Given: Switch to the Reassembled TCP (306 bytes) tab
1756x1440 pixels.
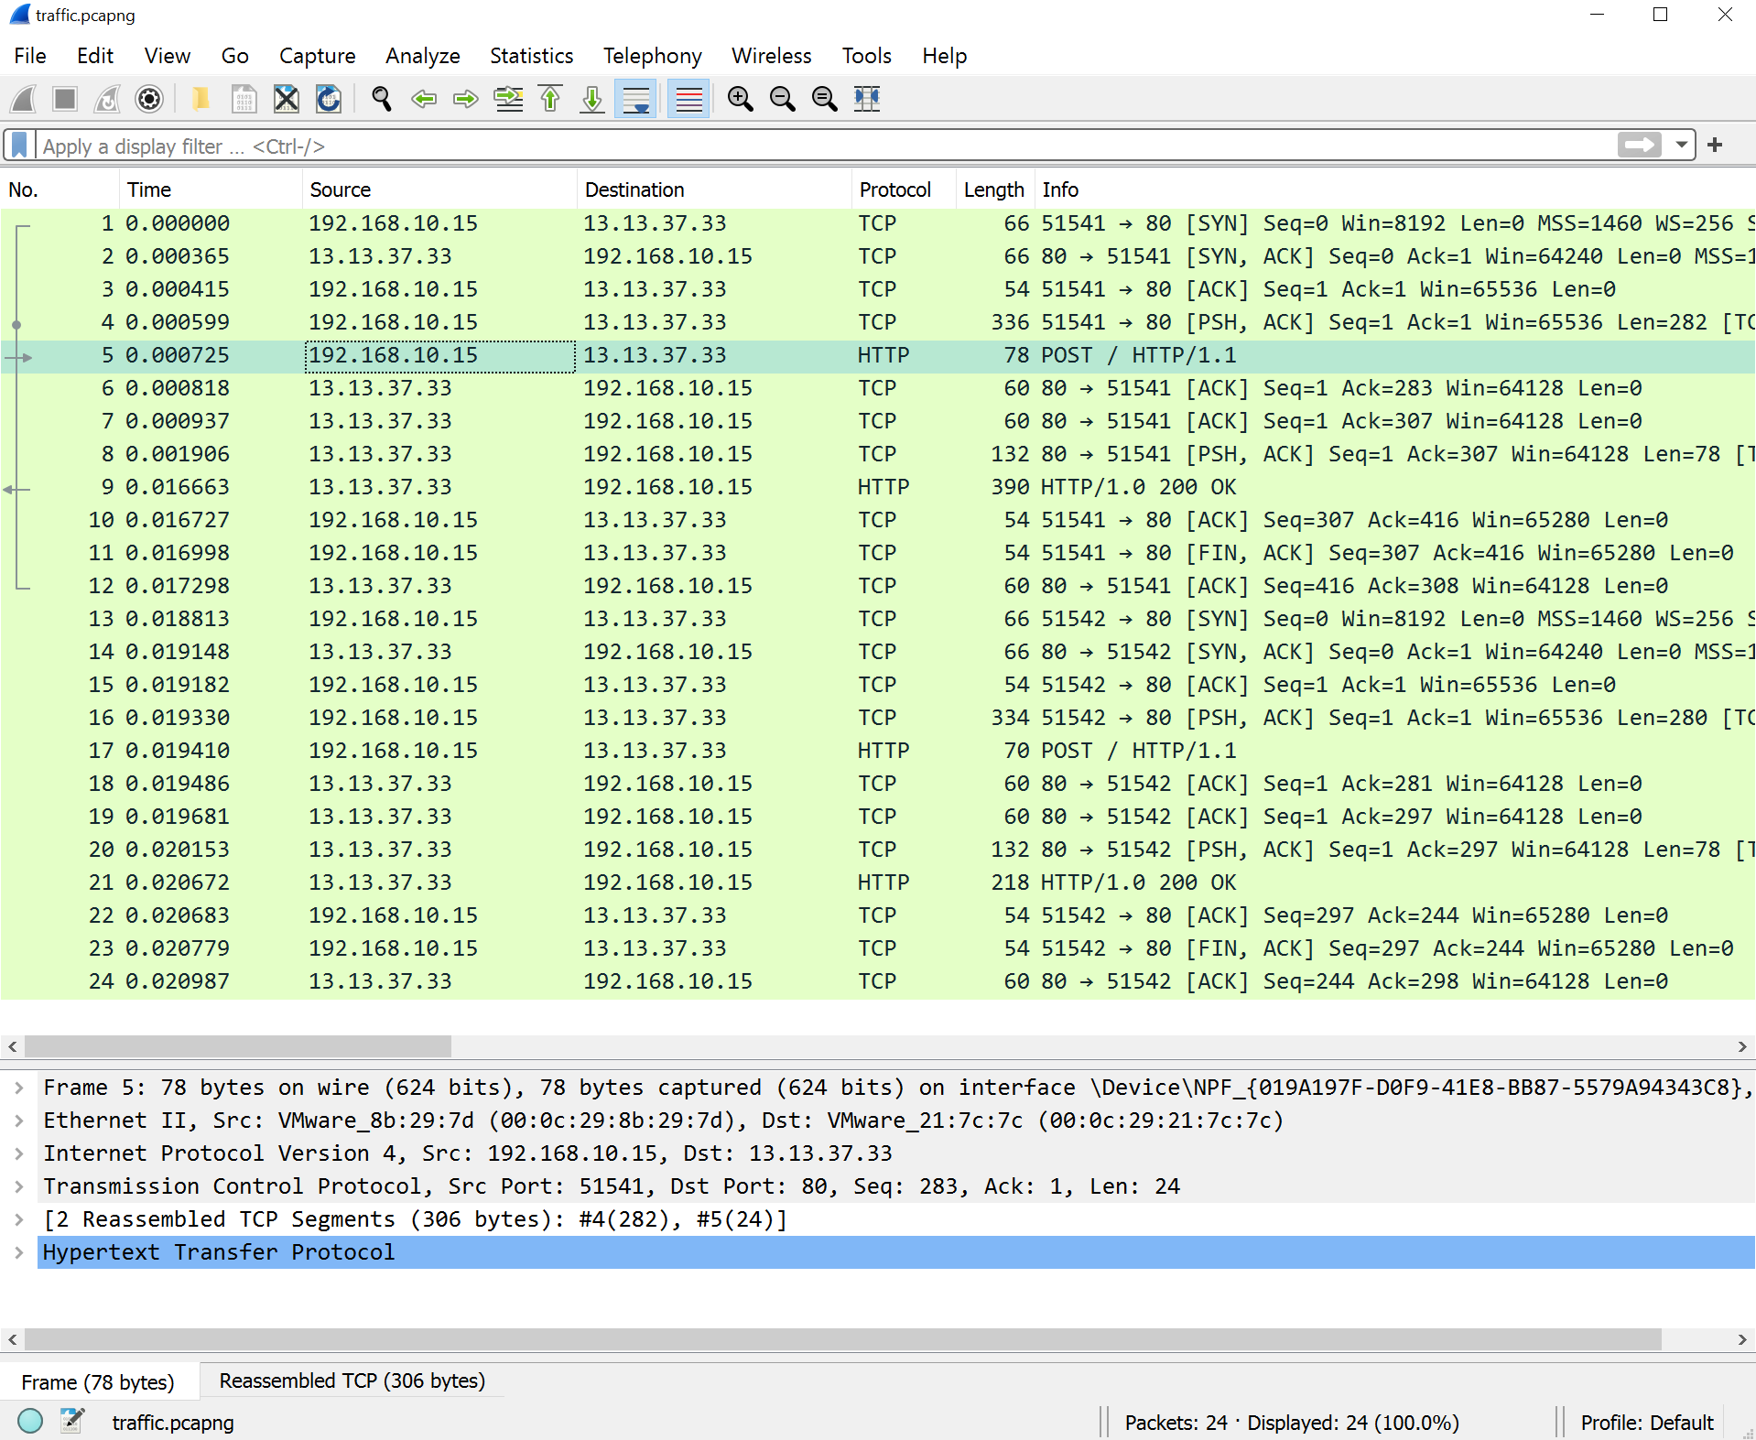Looking at the screenshot, I should point(352,1380).
